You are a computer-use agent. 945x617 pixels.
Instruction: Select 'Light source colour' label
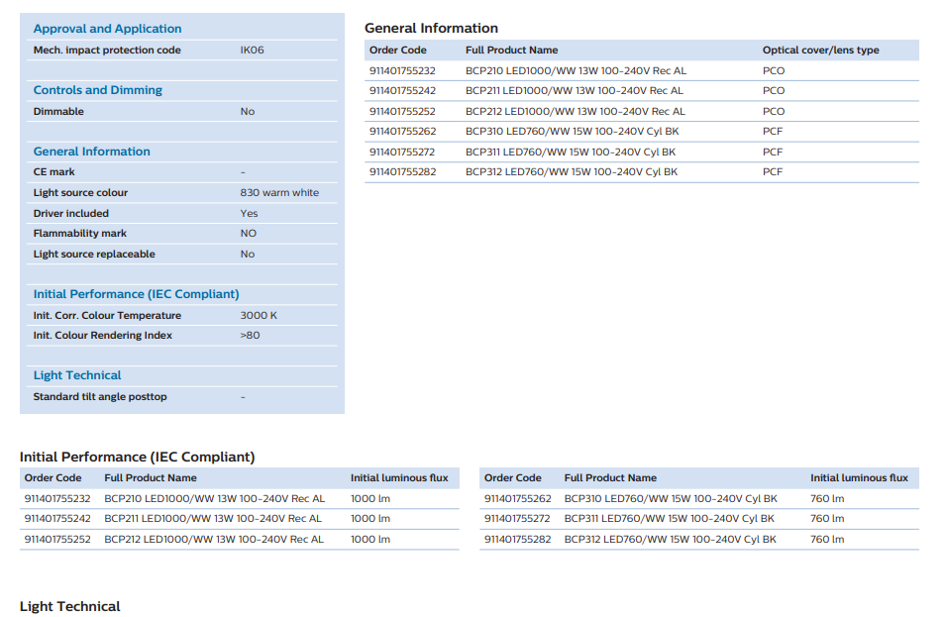point(80,193)
